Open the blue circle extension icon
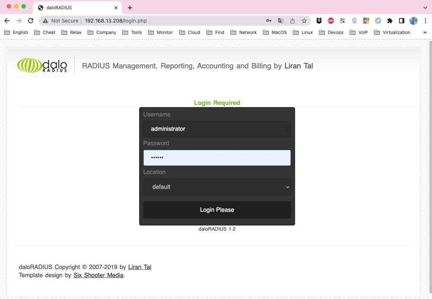The image size is (432, 299). pos(378,21)
